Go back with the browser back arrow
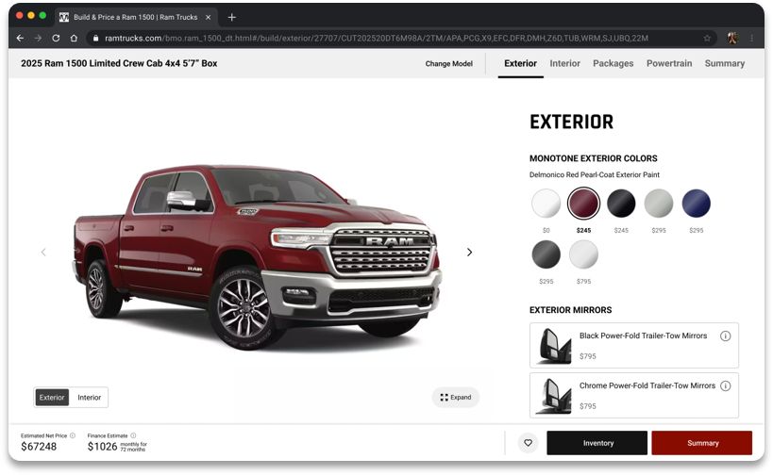Viewport: 773px width, 475px height. pyautogui.click(x=20, y=38)
